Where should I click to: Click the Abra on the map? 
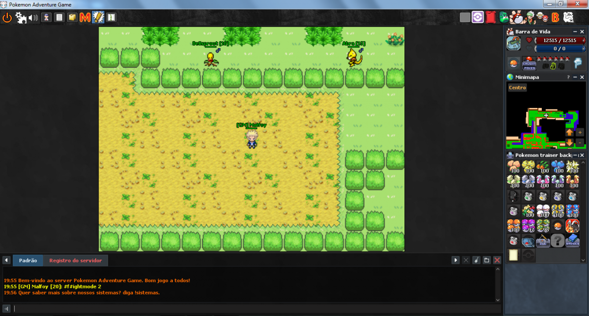355,58
